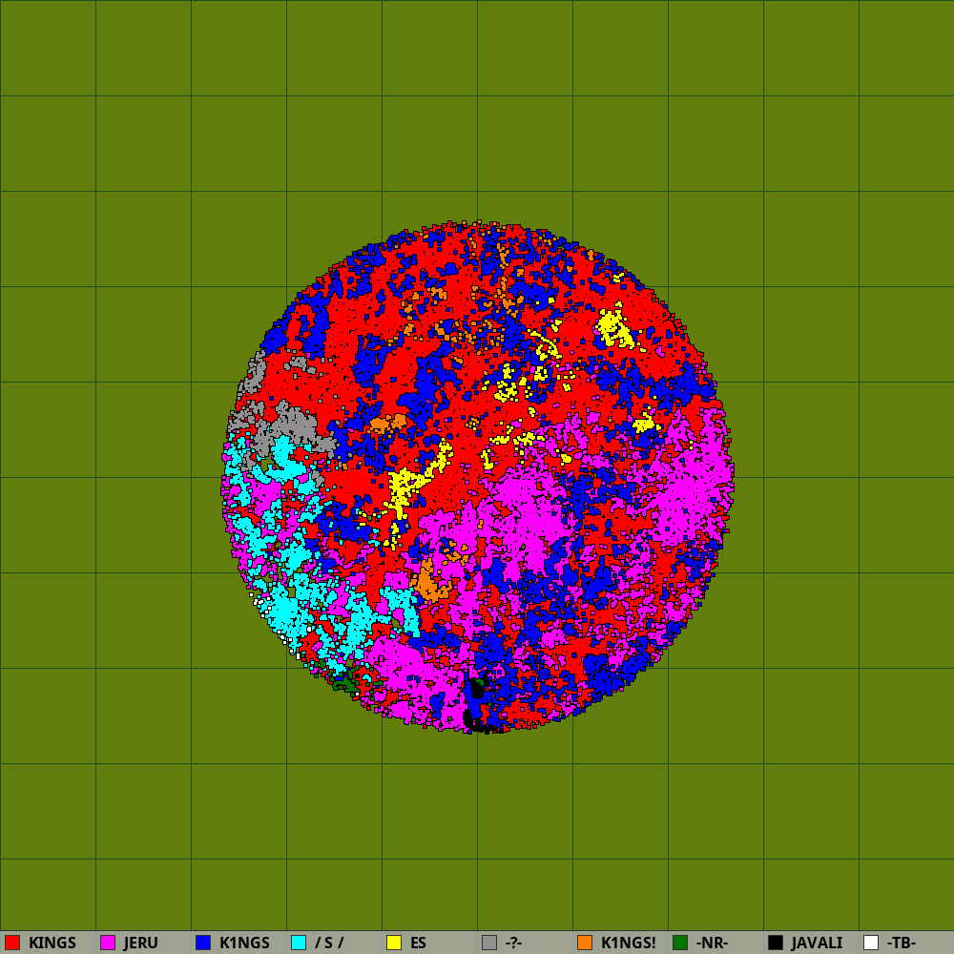The image size is (954, 954).
Task: Select the JERU legend label
Action: (140, 944)
